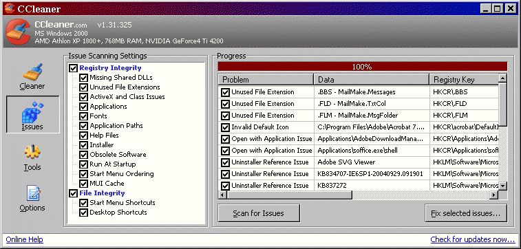Viewport: 521px width, 249px height.
Task: Sort by the Problem column header
Action: (x=266, y=80)
